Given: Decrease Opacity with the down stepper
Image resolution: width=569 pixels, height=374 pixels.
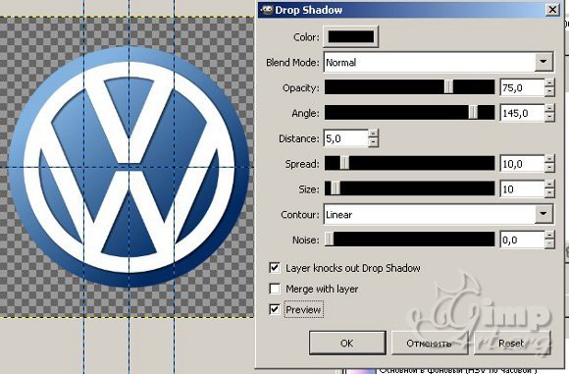Looking at the screenshot, I should click(549, 92).
